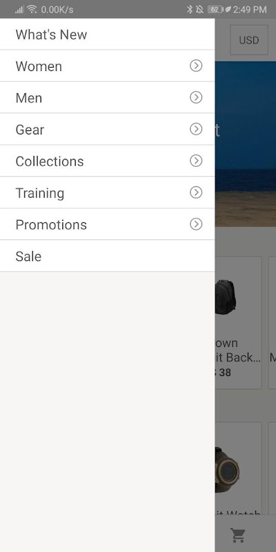The image size is (276, 552).
Task: View the sport watch product thumbnail
Action: point(227,470)
